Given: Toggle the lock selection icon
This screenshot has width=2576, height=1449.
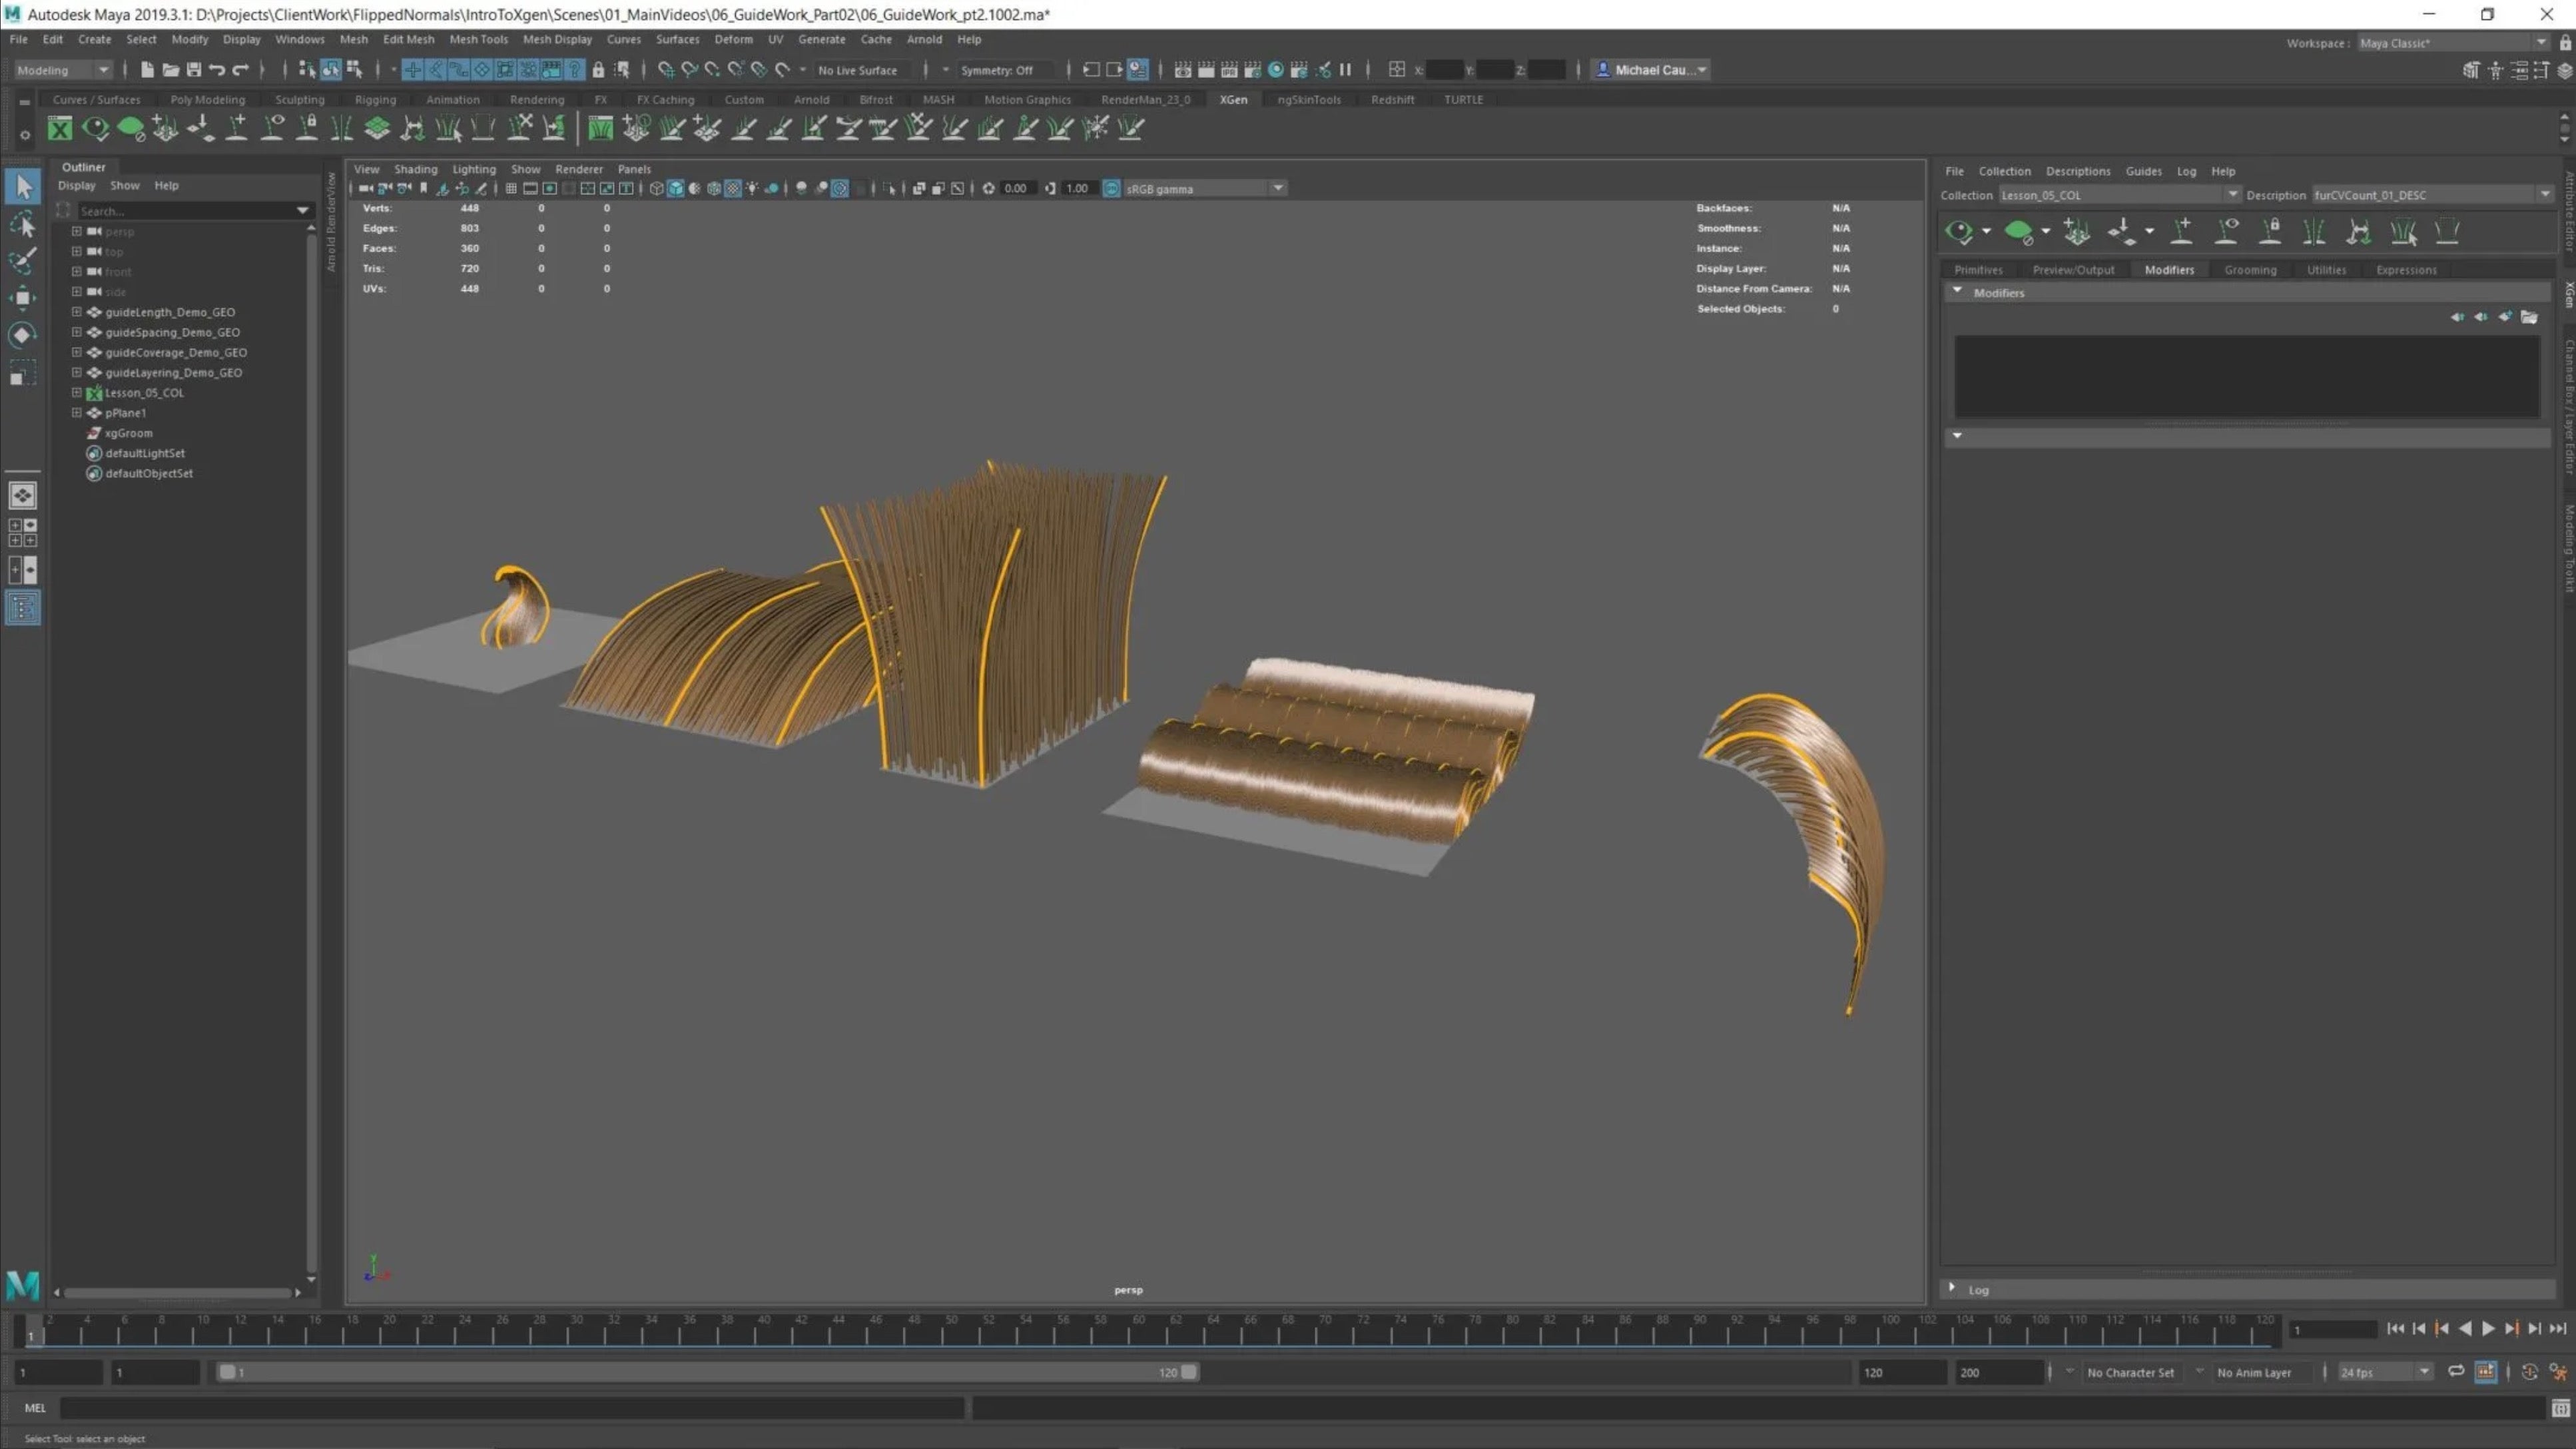Looking at the screenshot, I should pyautogui.click(x=598, y=69).
